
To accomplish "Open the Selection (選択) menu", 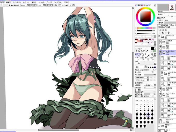I will click(34, 2).
